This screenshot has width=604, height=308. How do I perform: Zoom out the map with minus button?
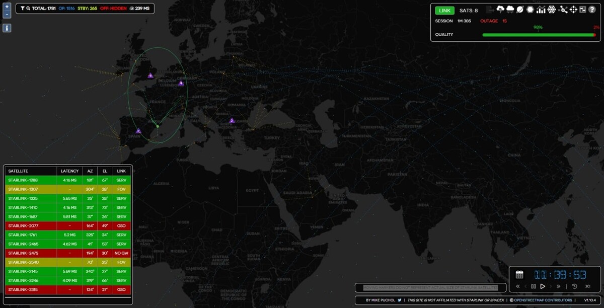point(7,15)
